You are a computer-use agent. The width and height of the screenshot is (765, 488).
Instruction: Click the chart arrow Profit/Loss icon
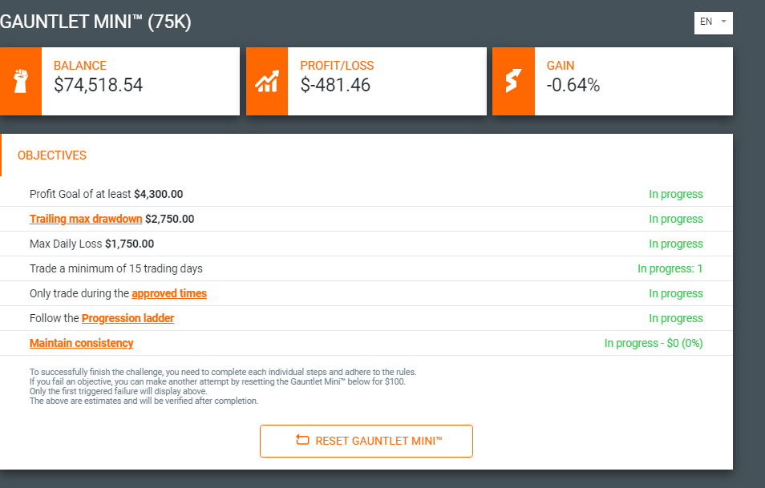coord(267,81)
